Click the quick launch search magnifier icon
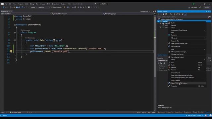Viewport: 212px width, 119px height. 95,4
